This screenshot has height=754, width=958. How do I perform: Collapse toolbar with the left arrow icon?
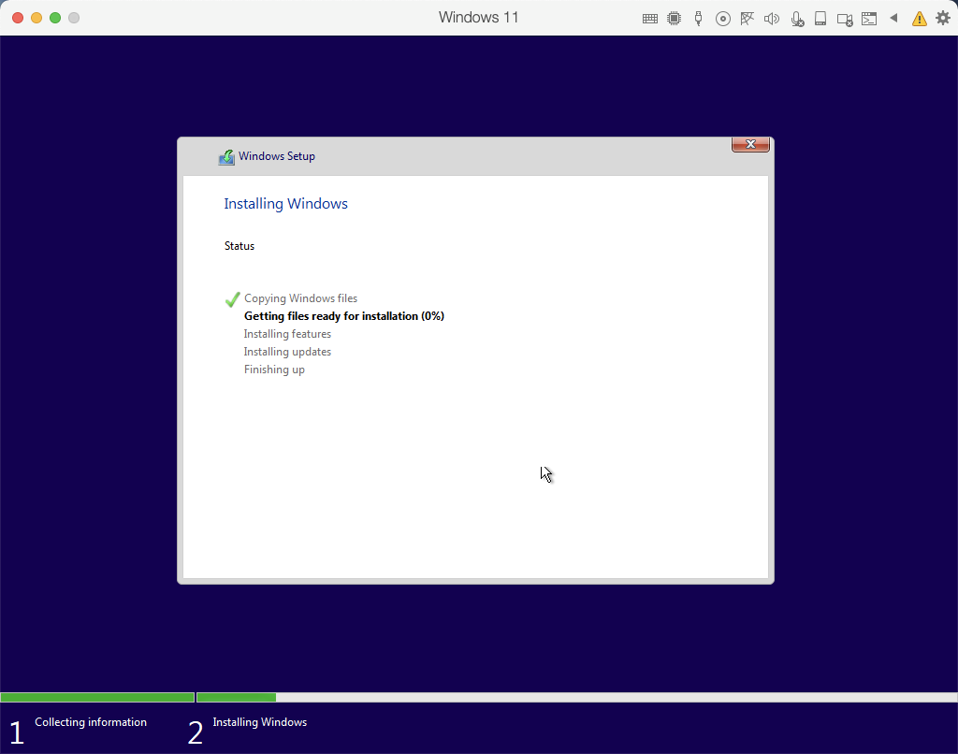pos(893,18)
